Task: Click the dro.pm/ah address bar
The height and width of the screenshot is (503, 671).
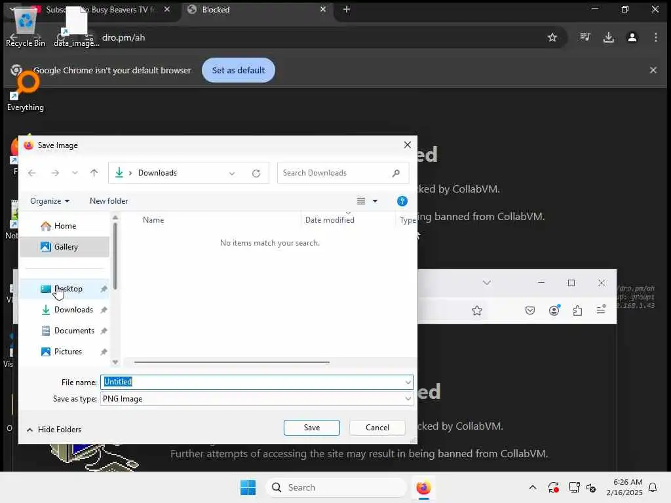Action: click(316, 37)
